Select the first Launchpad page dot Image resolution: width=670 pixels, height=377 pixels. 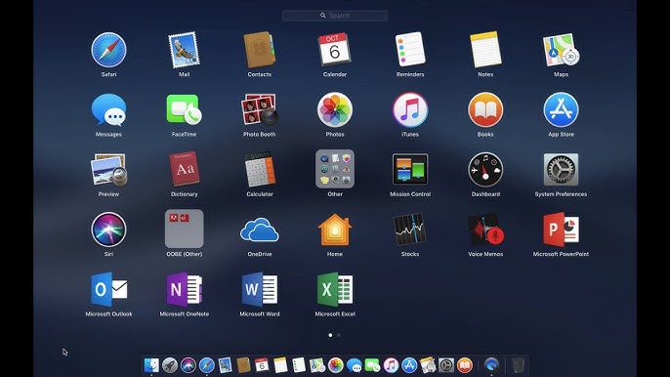click(330, 335)
